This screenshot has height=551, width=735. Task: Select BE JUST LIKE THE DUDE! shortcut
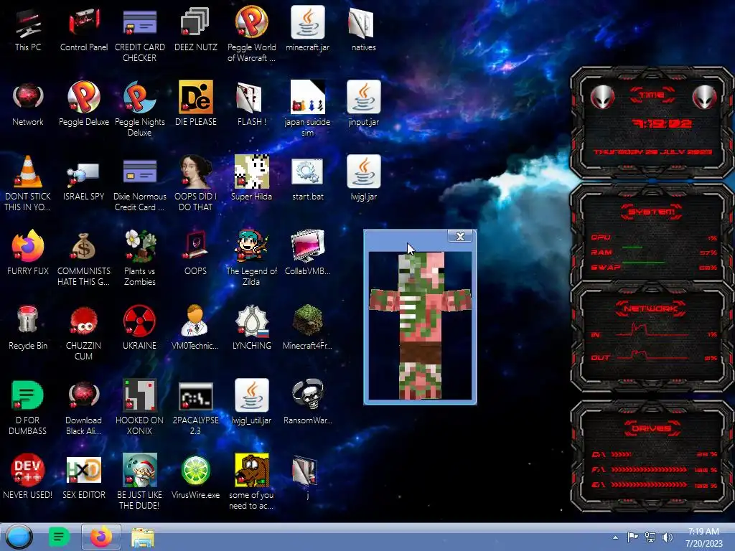coord(140,482)
